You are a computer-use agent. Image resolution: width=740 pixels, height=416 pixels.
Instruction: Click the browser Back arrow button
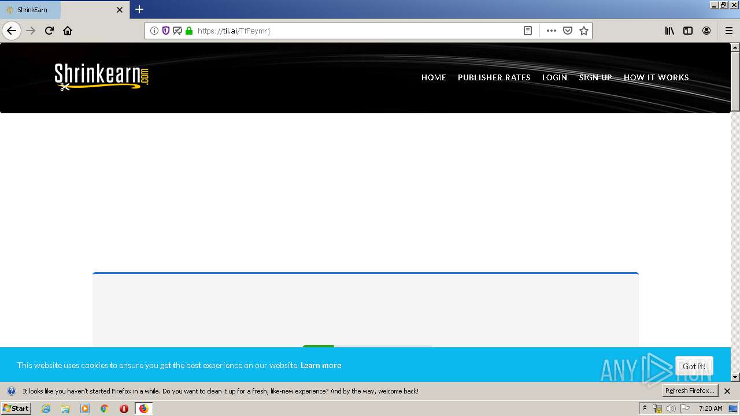pyautogui.click(x=12, y=31)
